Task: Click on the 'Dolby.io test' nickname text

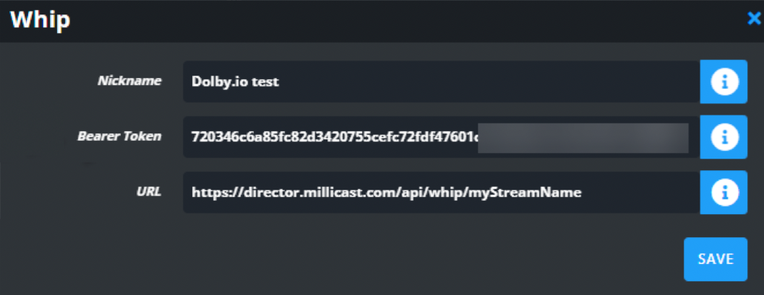Action: 235,82
